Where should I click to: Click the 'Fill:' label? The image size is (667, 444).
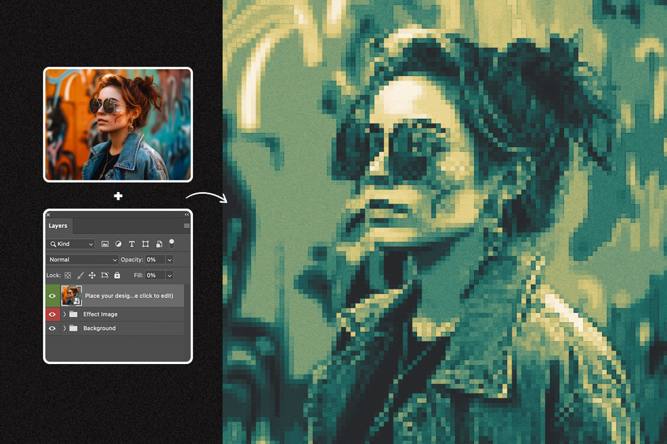[x=138, y=275]
